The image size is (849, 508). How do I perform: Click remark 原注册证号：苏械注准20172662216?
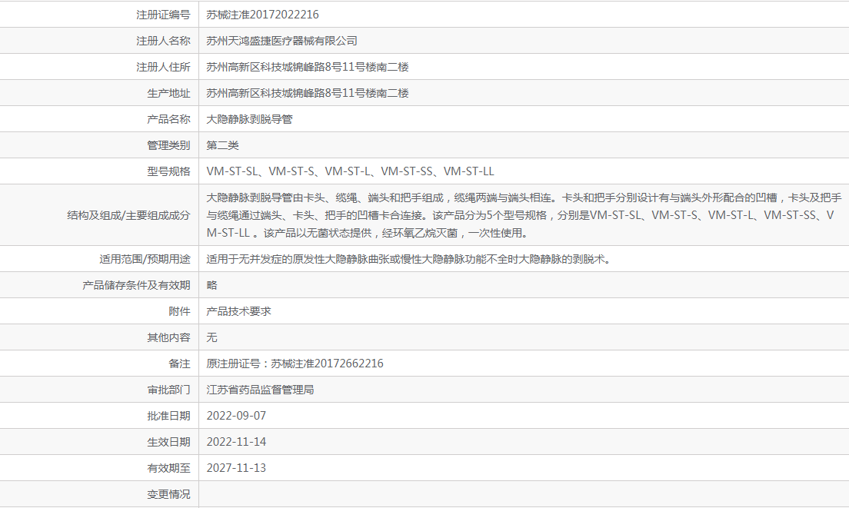(x=295, y=364)
